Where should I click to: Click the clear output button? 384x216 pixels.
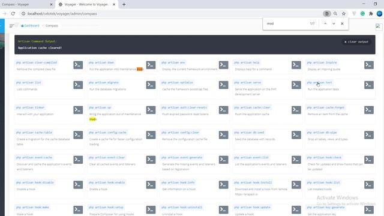pyautogui.click(x=356, y=42)
